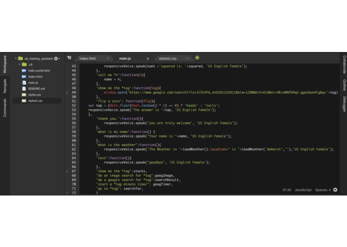Viewport: 347px width, 247px height.
Task: Click the ub_hacking_assistant root folder icon
Action: 20,58
